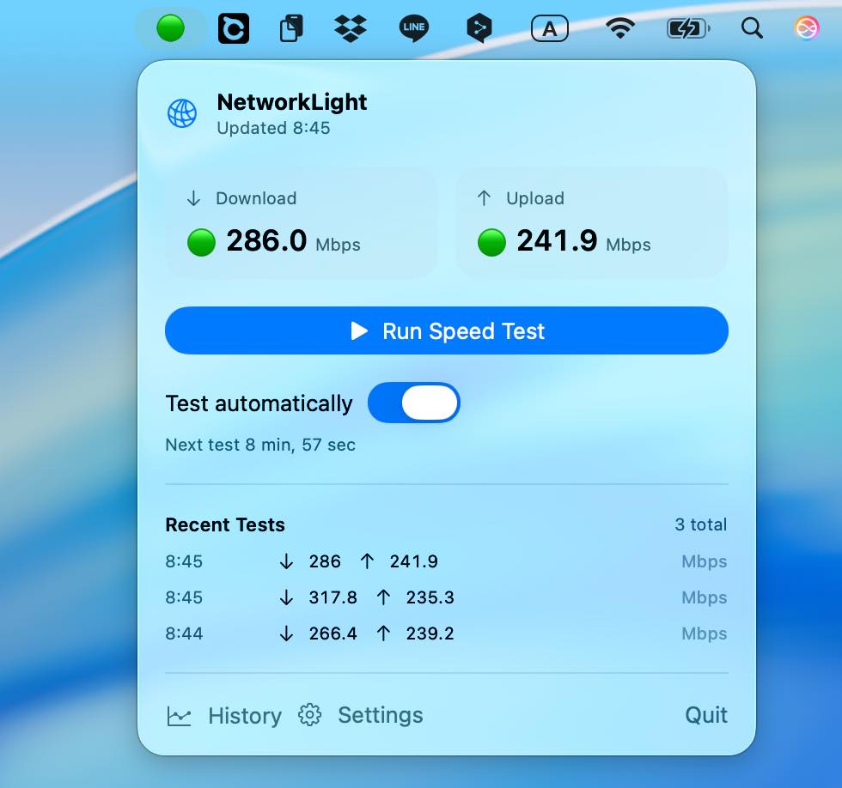Screen dimensions: 842x788
Task: Click the "Updated 8:45" text
Action: tap(273, 128)
